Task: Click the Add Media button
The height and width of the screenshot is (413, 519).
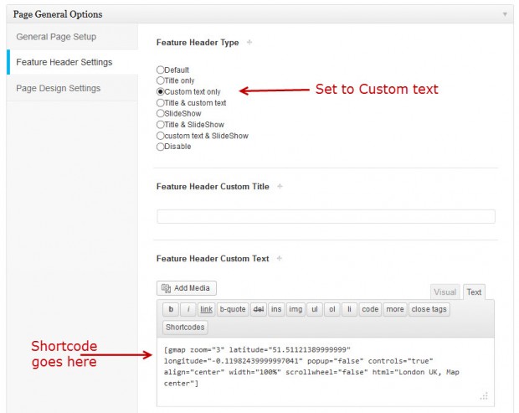Action: tap(187, 288)
